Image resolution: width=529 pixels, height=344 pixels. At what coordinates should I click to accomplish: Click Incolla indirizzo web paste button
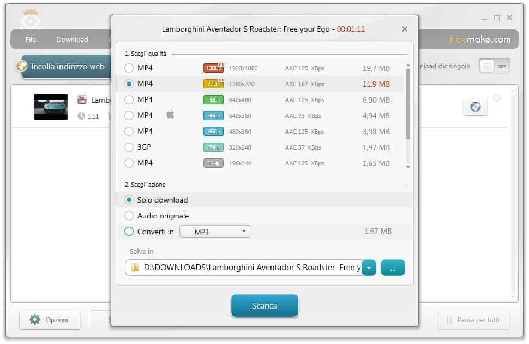pyautogui.click(x=66, y=67)
